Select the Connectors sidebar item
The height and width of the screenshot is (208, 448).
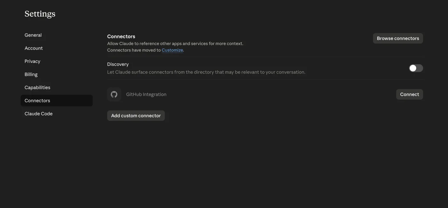[57, 101]
